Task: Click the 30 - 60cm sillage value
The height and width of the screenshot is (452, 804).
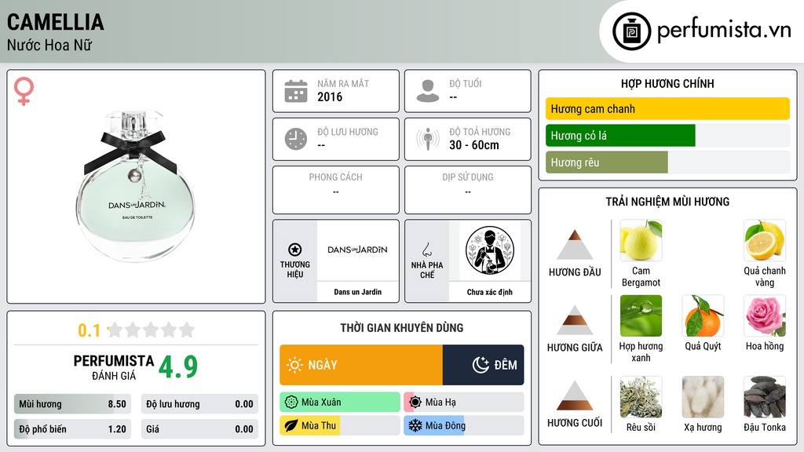Action: tap(474, 145)
